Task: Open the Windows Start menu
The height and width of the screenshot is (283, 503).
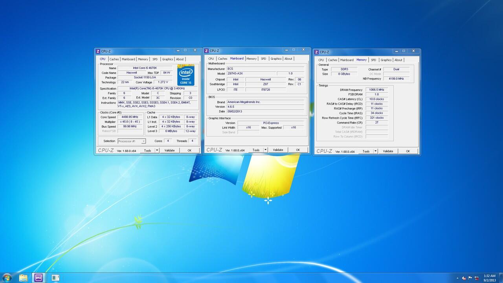Action: (x=7, y=278)
